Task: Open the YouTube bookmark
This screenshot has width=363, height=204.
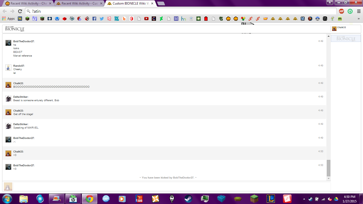Action: tap(146, 19)
